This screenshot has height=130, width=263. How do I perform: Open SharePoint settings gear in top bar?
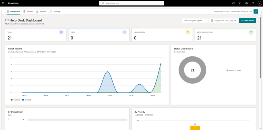(x=246, y=3)
